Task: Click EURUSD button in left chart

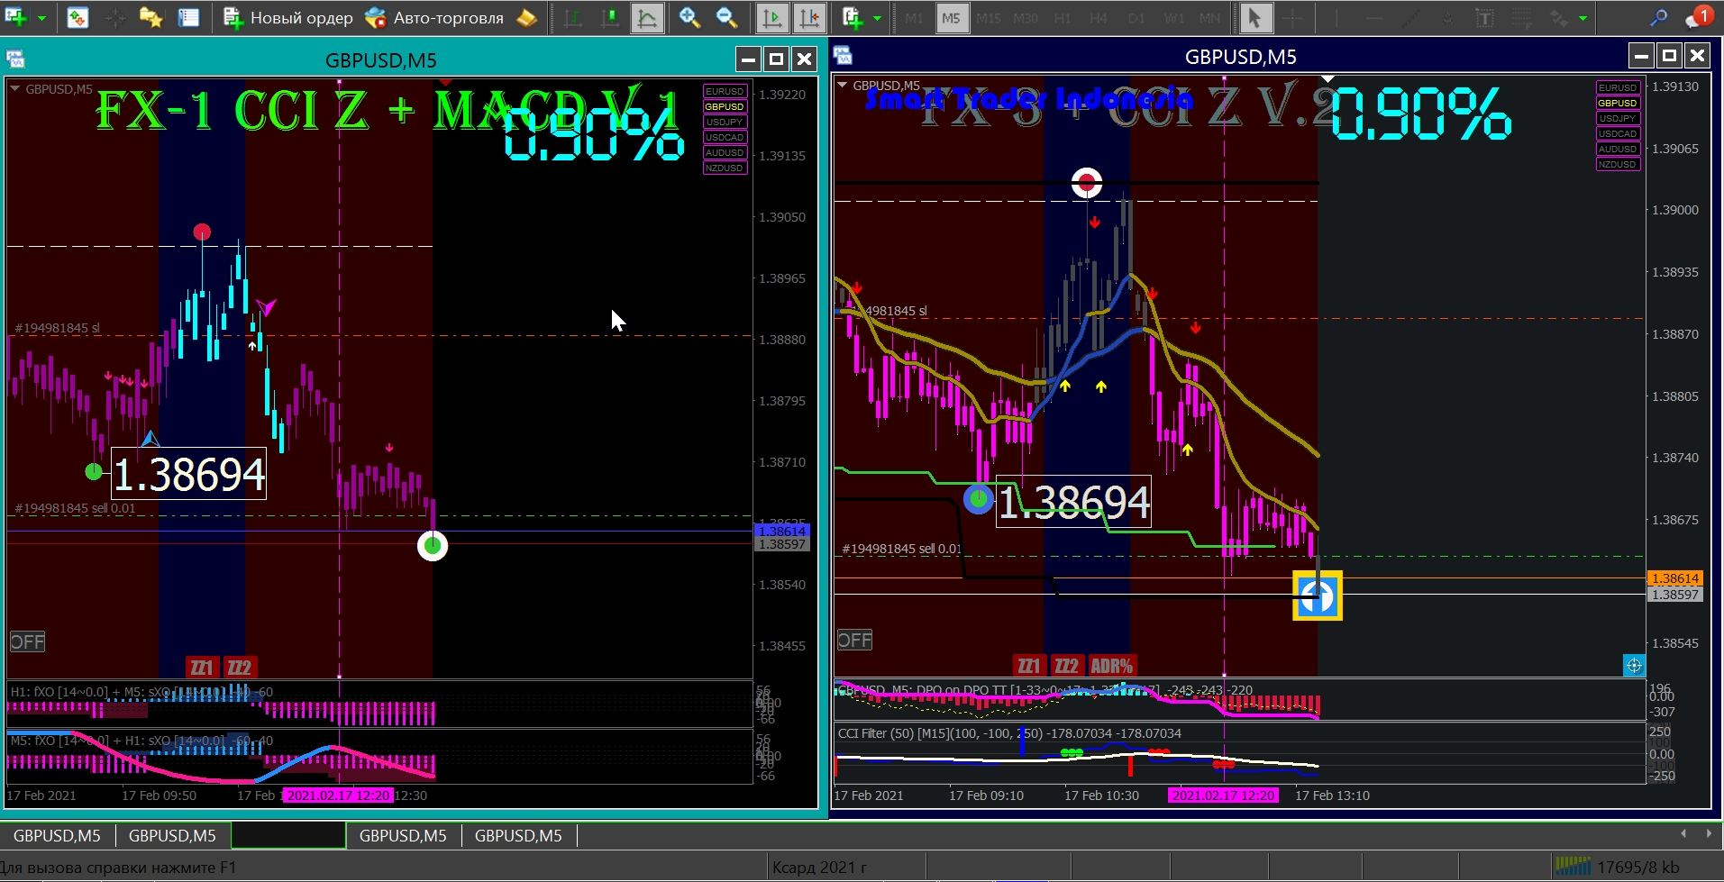Action: click(725, 91)
